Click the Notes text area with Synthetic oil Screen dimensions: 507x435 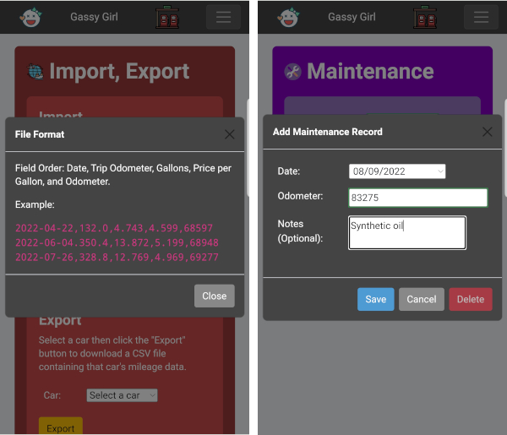click(x=407, y=232)
